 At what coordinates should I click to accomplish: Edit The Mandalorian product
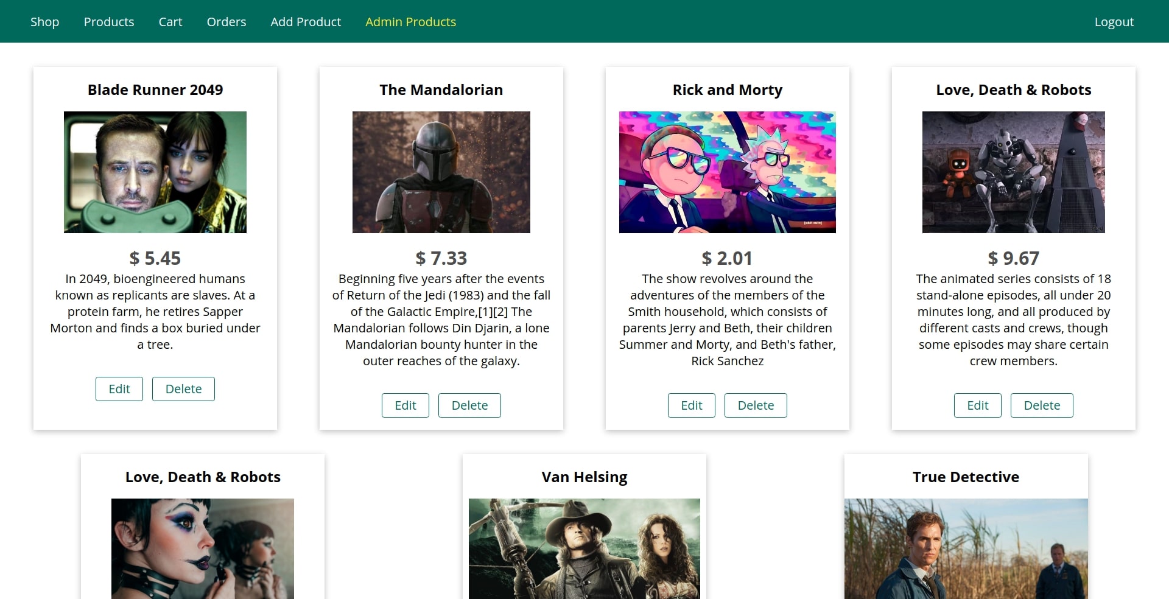[405, 405]
